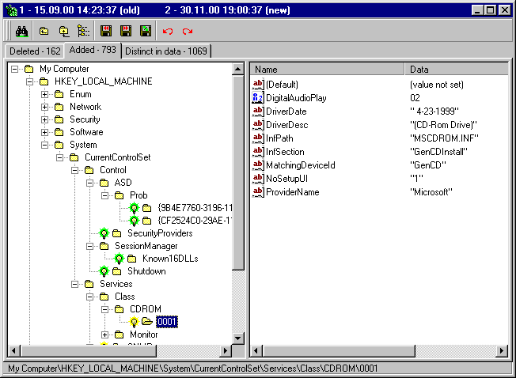Click the red redo arrow icon
This screenshot has height=378, width=516.
point(188,32)
